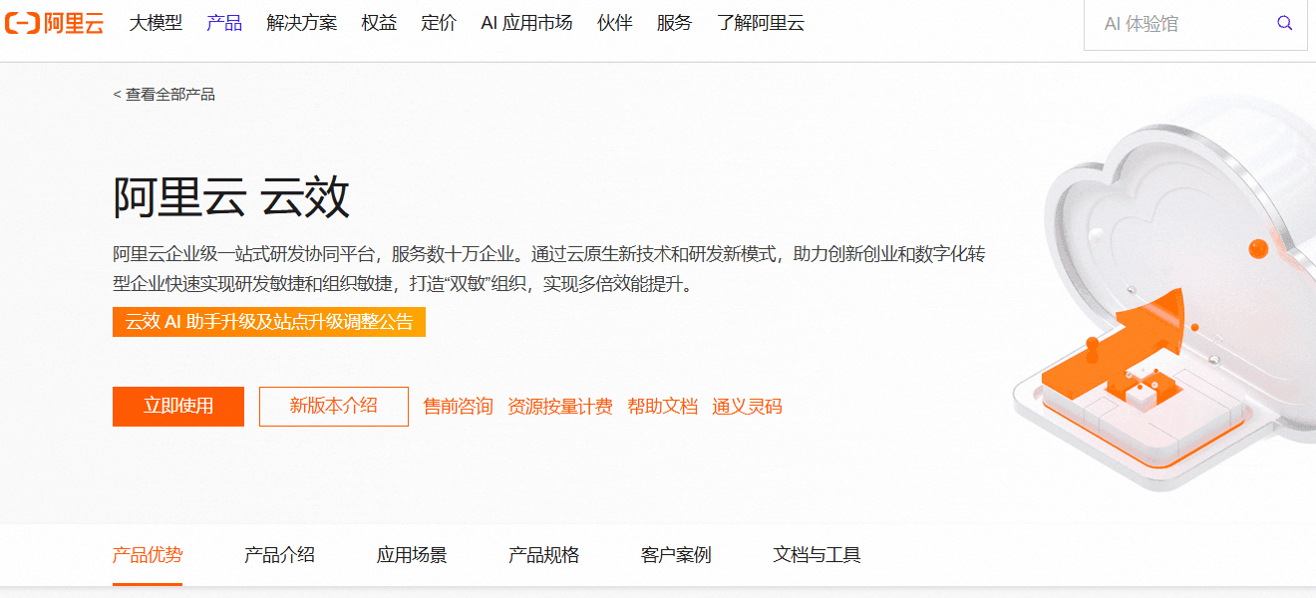1316x598 pixels.
Task: Switch to the 文档与工具 tab
Action: point(817,555)
